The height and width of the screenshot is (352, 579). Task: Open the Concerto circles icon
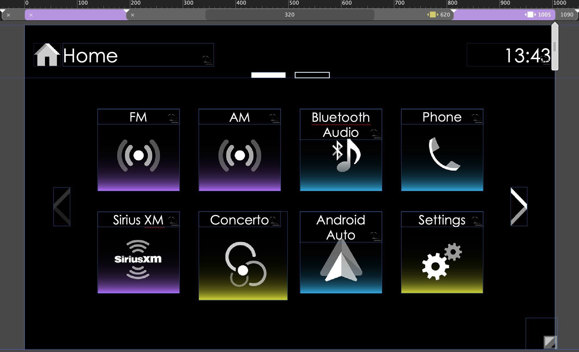245,264
